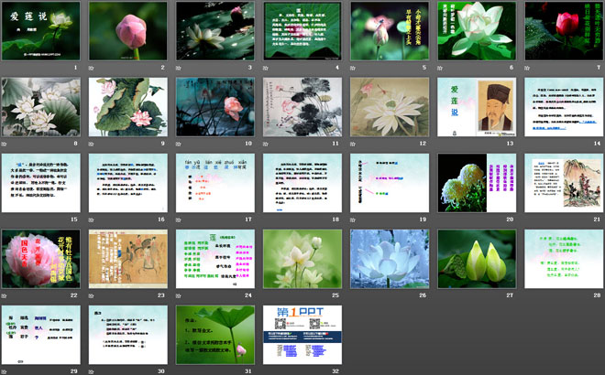Select the title slide 爱莲说 thumbnail
The image size is (605, 375).
coord(42,31)
